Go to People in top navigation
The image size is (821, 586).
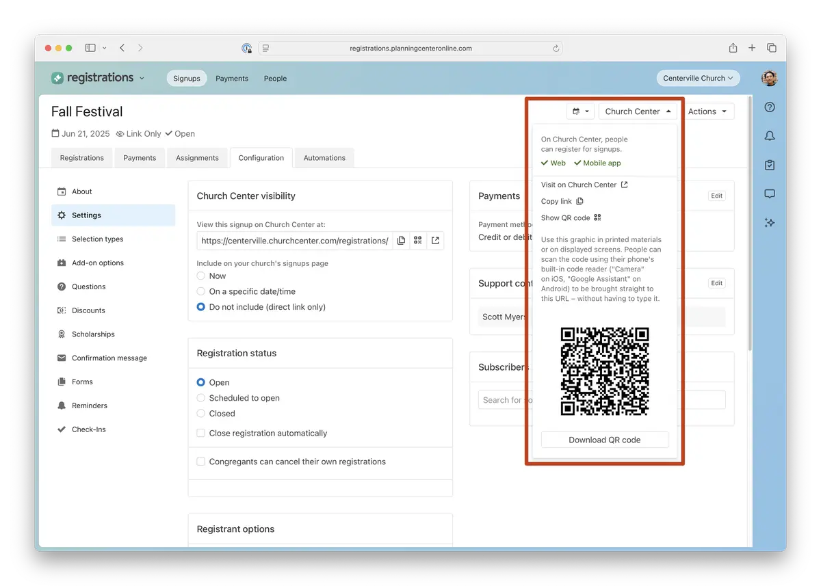pos(275,79)
